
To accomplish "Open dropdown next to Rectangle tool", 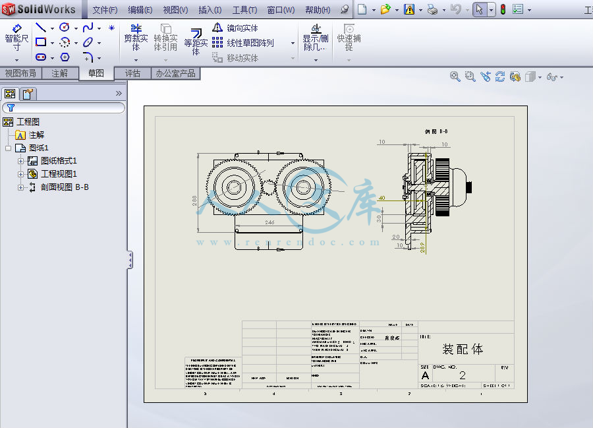I will [x=52, y=43].
